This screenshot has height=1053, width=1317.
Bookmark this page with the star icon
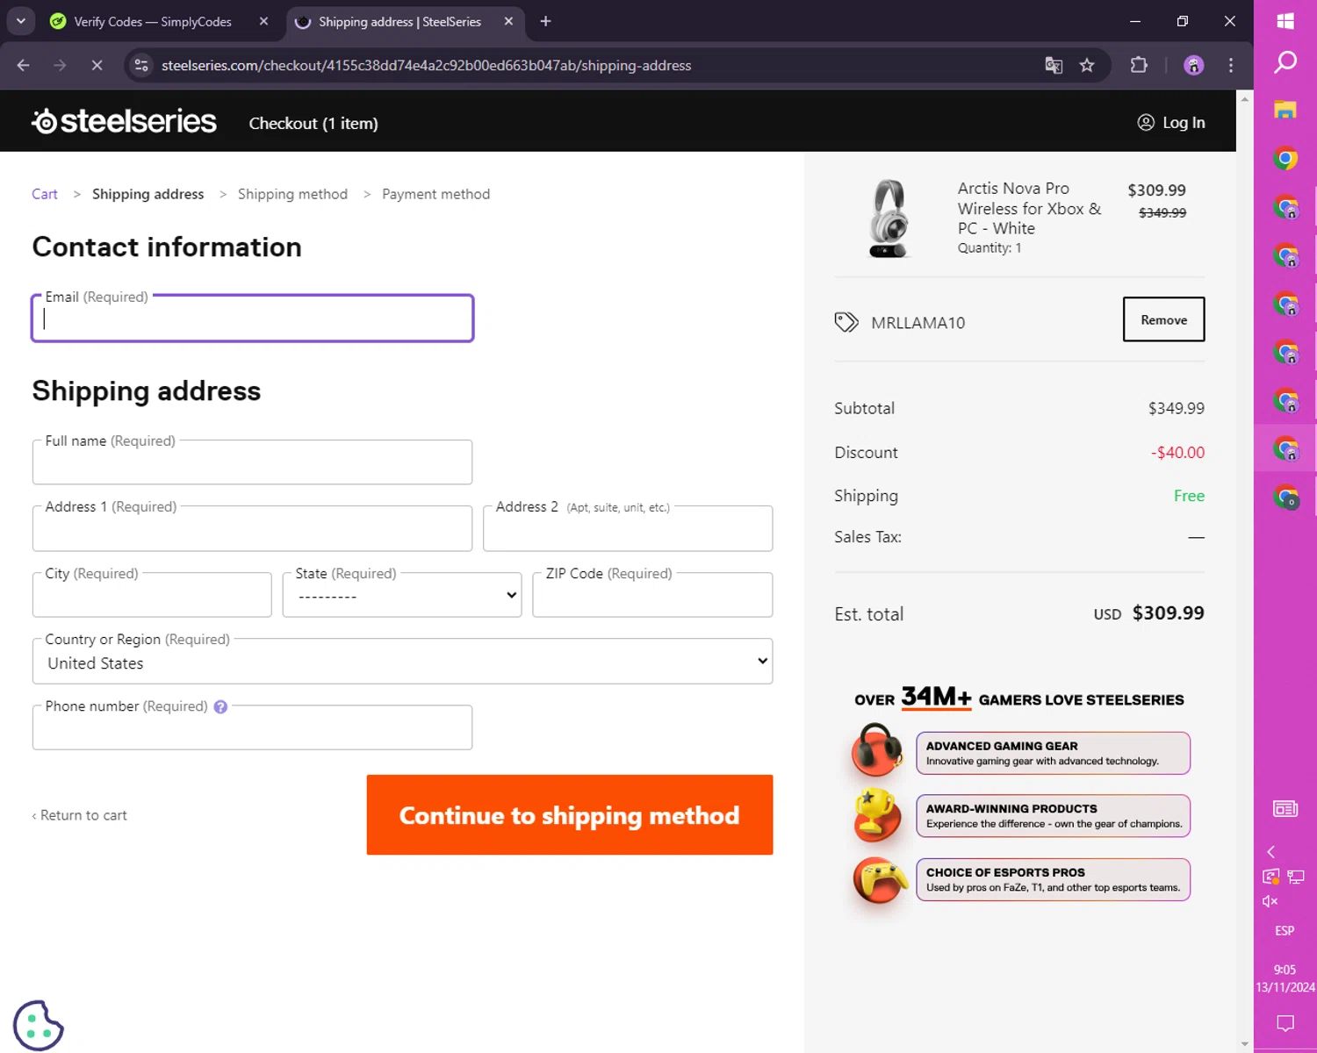(1087, 65)
